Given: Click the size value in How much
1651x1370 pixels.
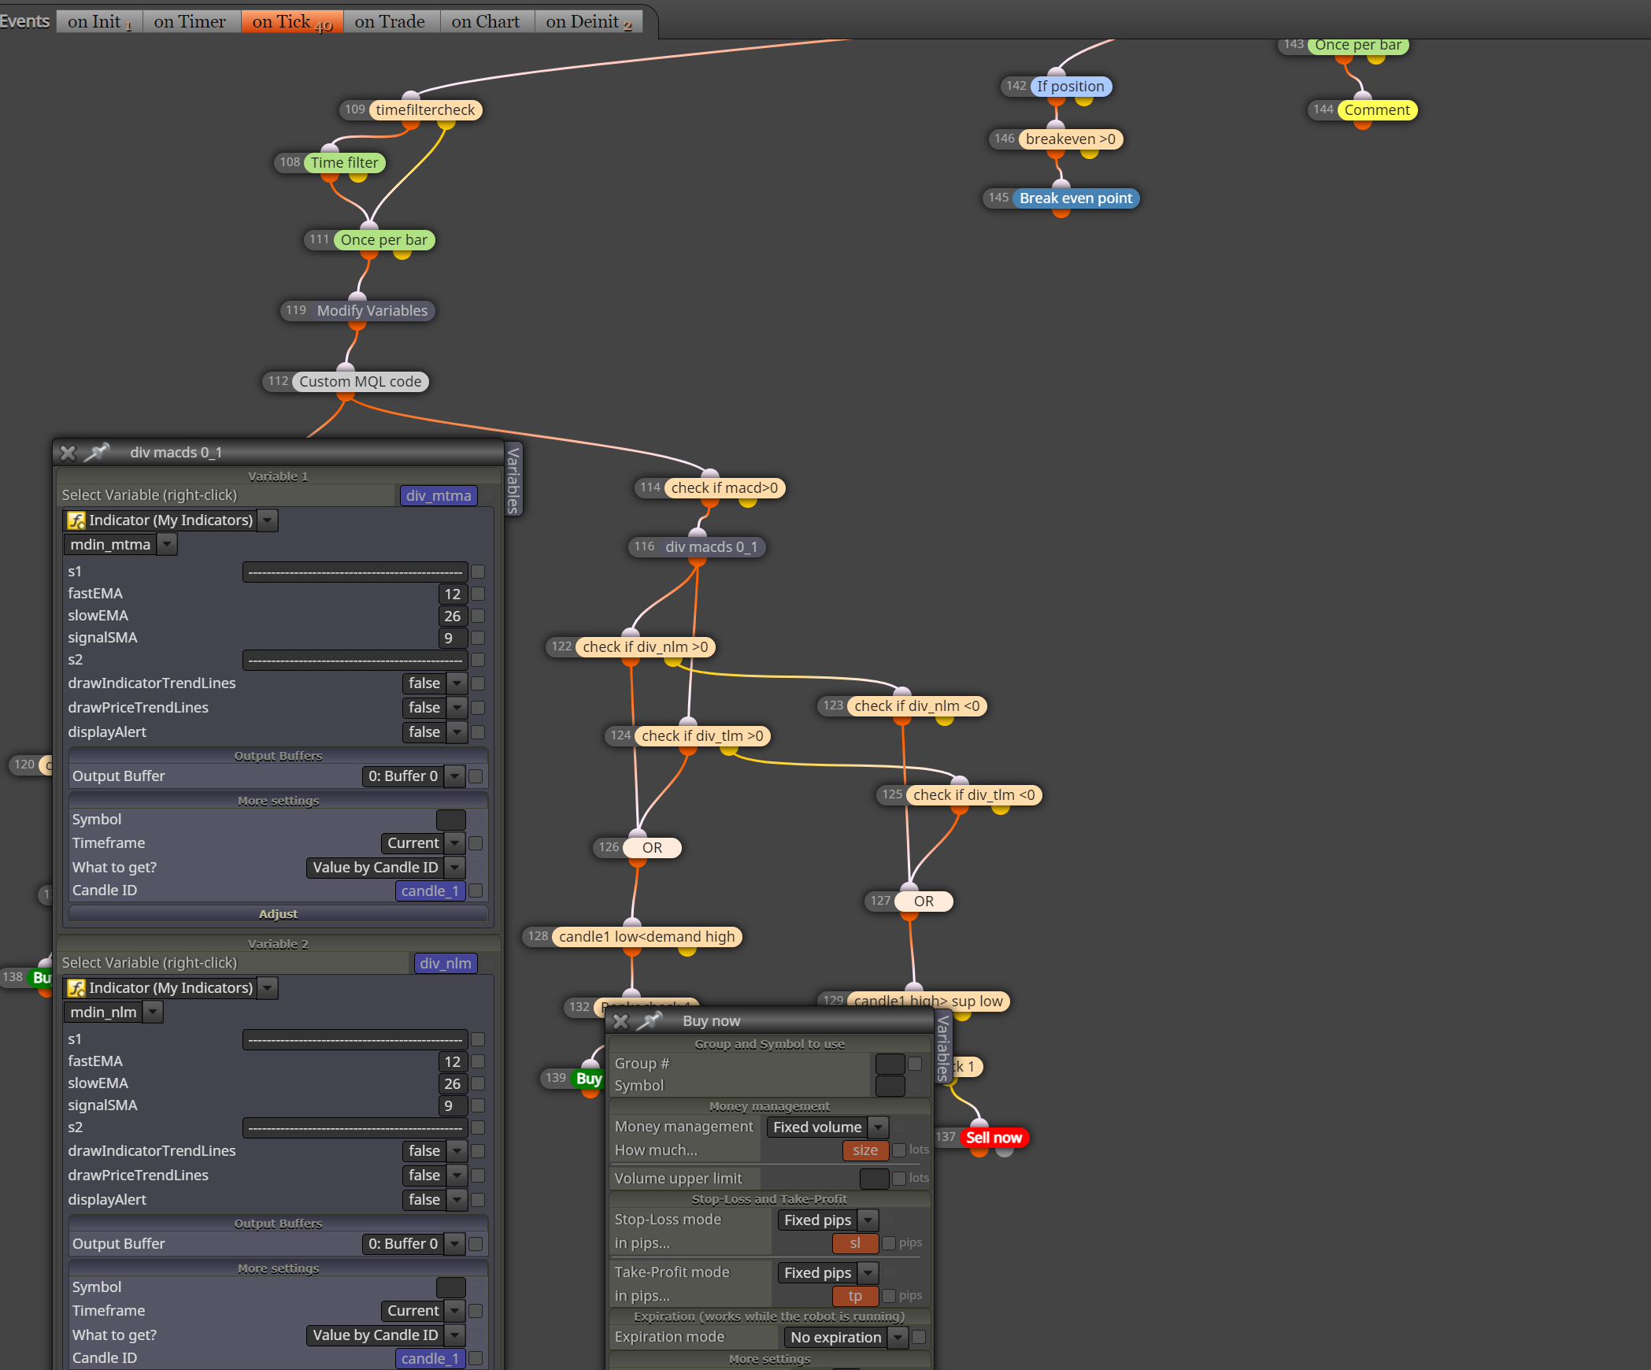Looking at the screenshot, I should (x=865, y=1150).
